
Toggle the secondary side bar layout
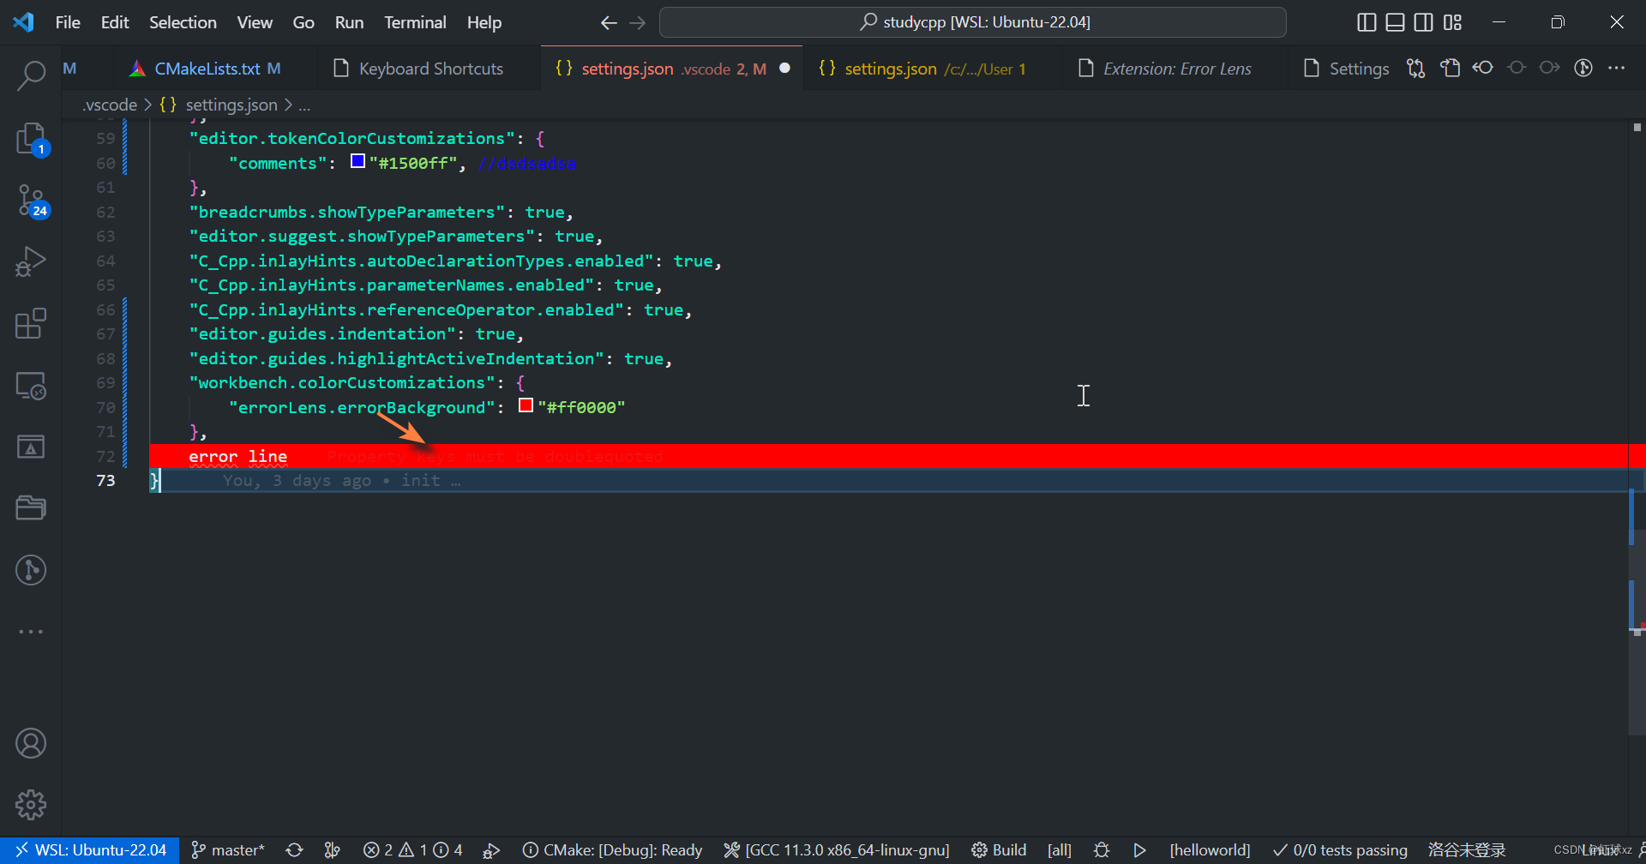click(1424, 22)
